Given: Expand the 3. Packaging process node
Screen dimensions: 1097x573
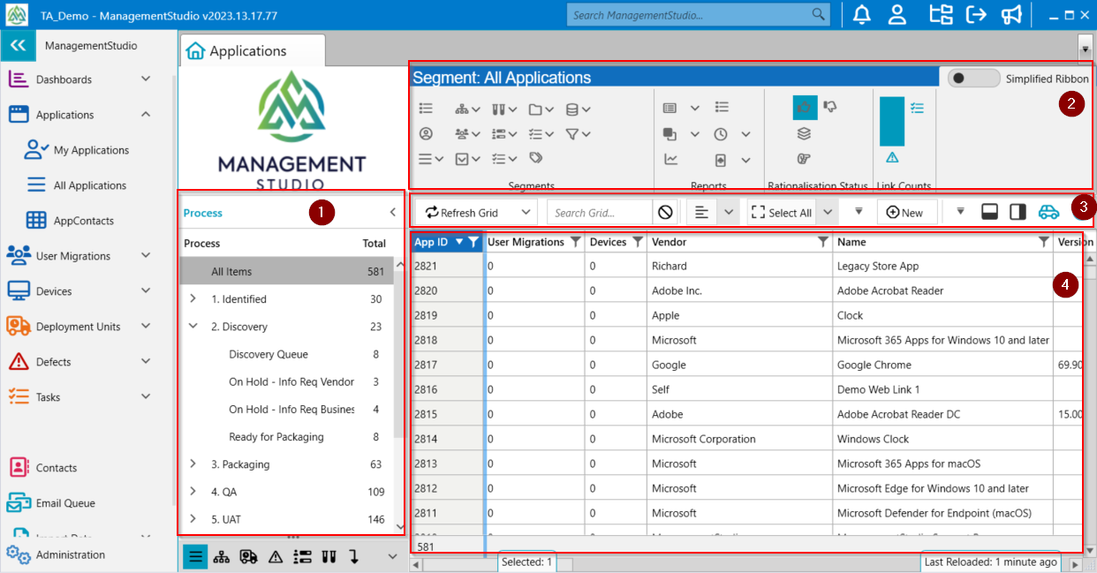Looking at the screenshot, I should 193,464.
